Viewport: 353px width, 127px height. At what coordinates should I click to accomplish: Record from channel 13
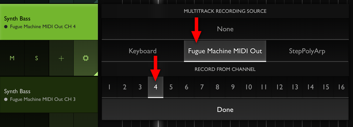coord(295,87)
